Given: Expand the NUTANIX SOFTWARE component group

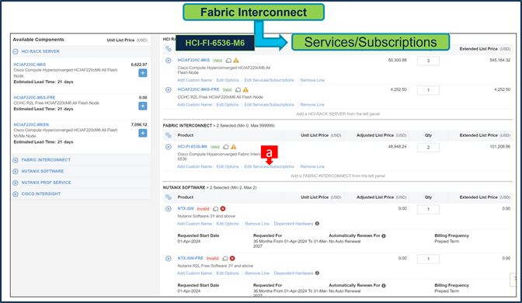Looking at the screenshot, I should point(16,172).
